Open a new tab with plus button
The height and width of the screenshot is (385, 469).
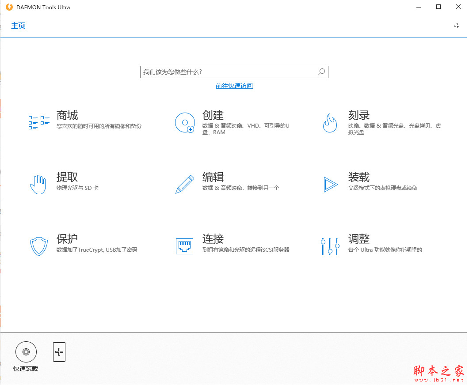click(x=457, y=26)
